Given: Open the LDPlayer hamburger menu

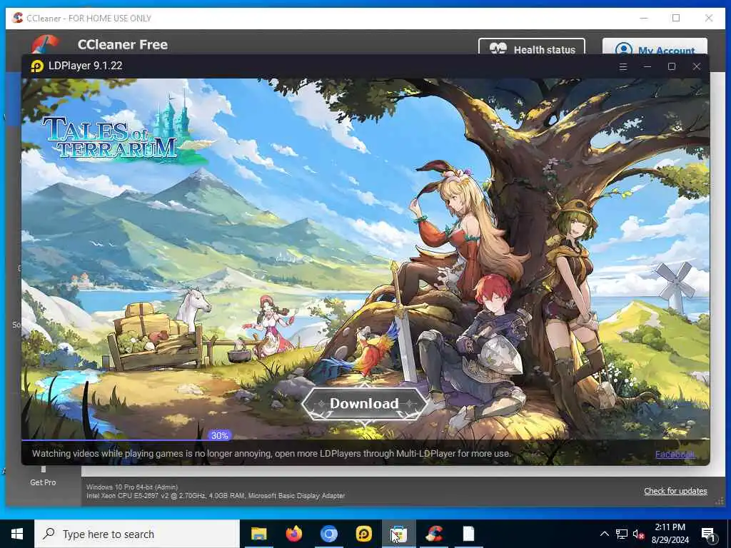Looking at the screenshot, I should pos(622,66).
